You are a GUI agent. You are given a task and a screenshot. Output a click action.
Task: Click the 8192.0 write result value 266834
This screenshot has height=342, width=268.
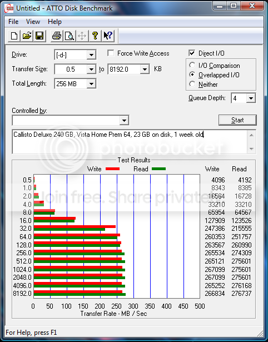(215, 294)
